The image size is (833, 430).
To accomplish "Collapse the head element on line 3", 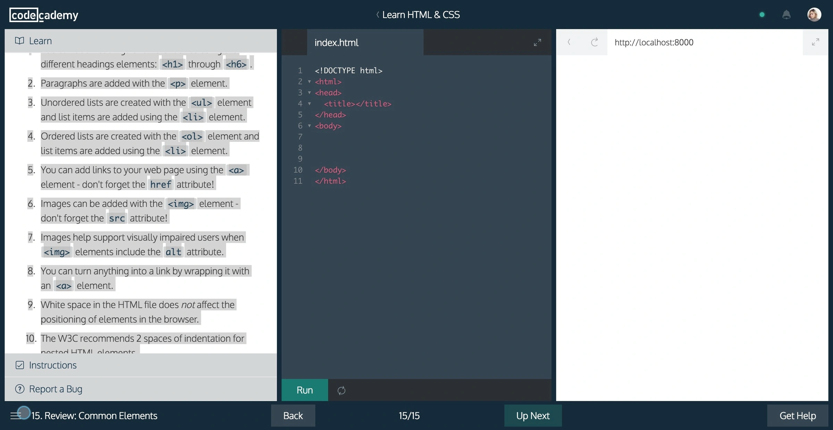I will pos(309,93).
